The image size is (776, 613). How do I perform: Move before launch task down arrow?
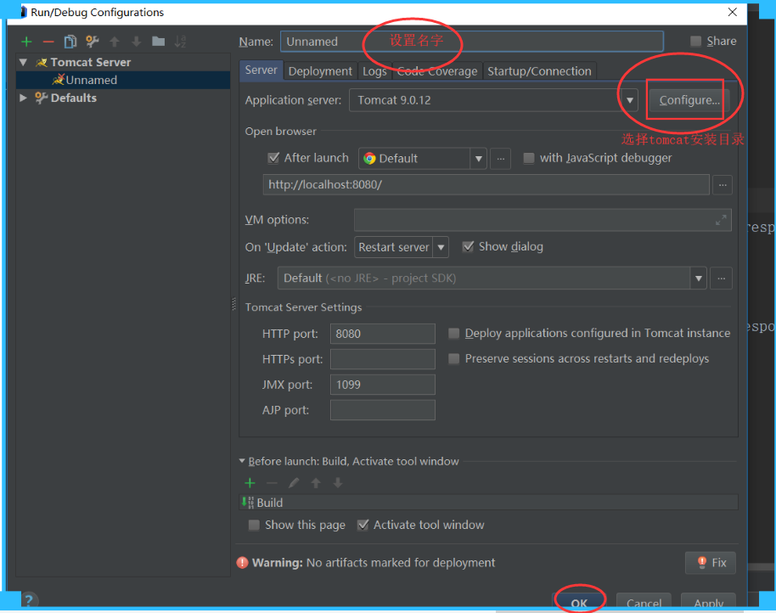coord(338,483)
